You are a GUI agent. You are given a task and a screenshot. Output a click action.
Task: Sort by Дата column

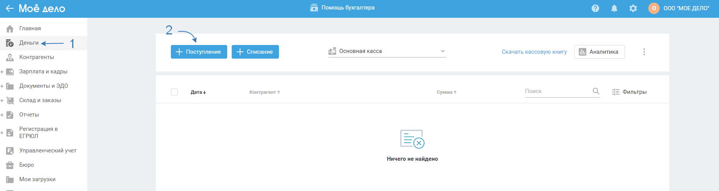(198, 92)
